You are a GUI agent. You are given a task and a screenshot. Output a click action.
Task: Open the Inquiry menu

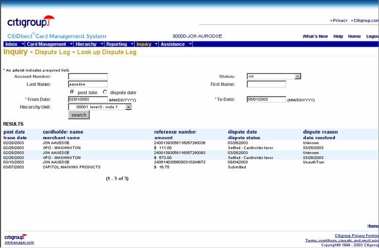144,44
